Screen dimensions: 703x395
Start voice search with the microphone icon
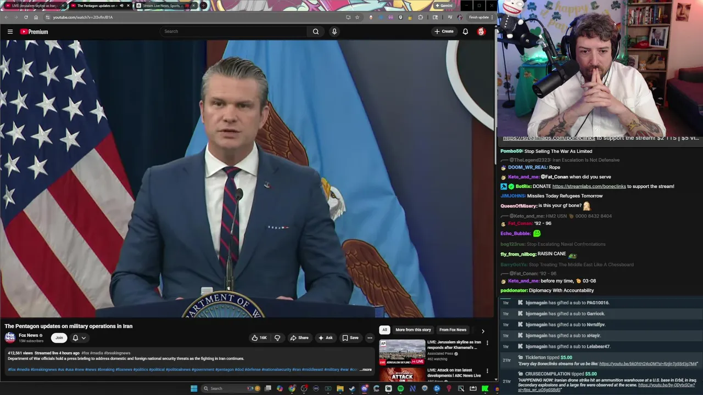click(x=334, y=31)
